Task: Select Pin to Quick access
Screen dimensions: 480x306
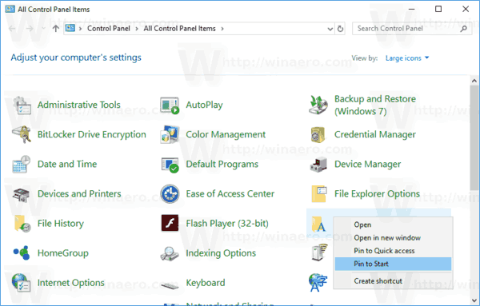Action: 393,251
